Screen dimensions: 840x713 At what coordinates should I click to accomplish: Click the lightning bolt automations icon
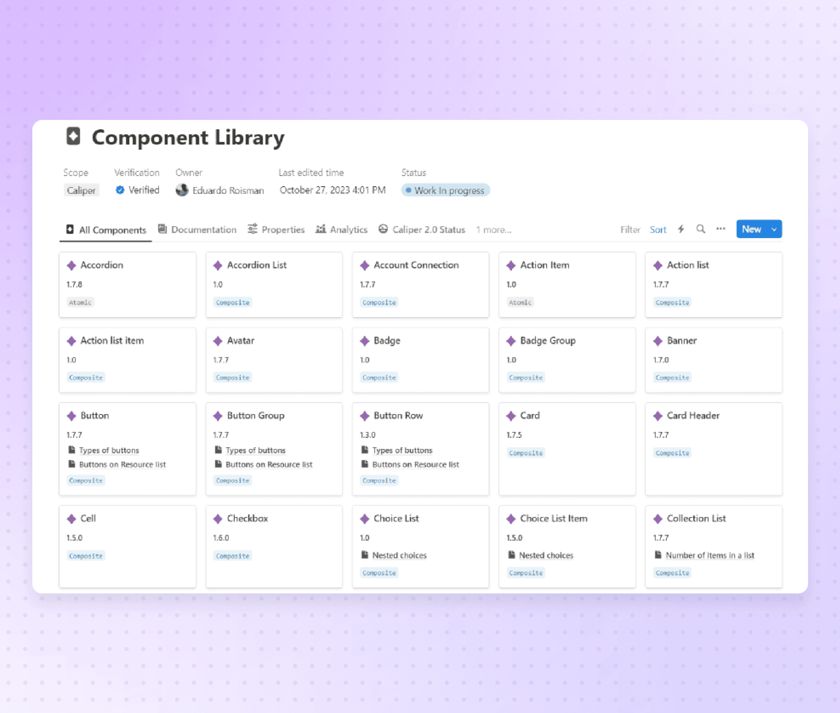681,229
